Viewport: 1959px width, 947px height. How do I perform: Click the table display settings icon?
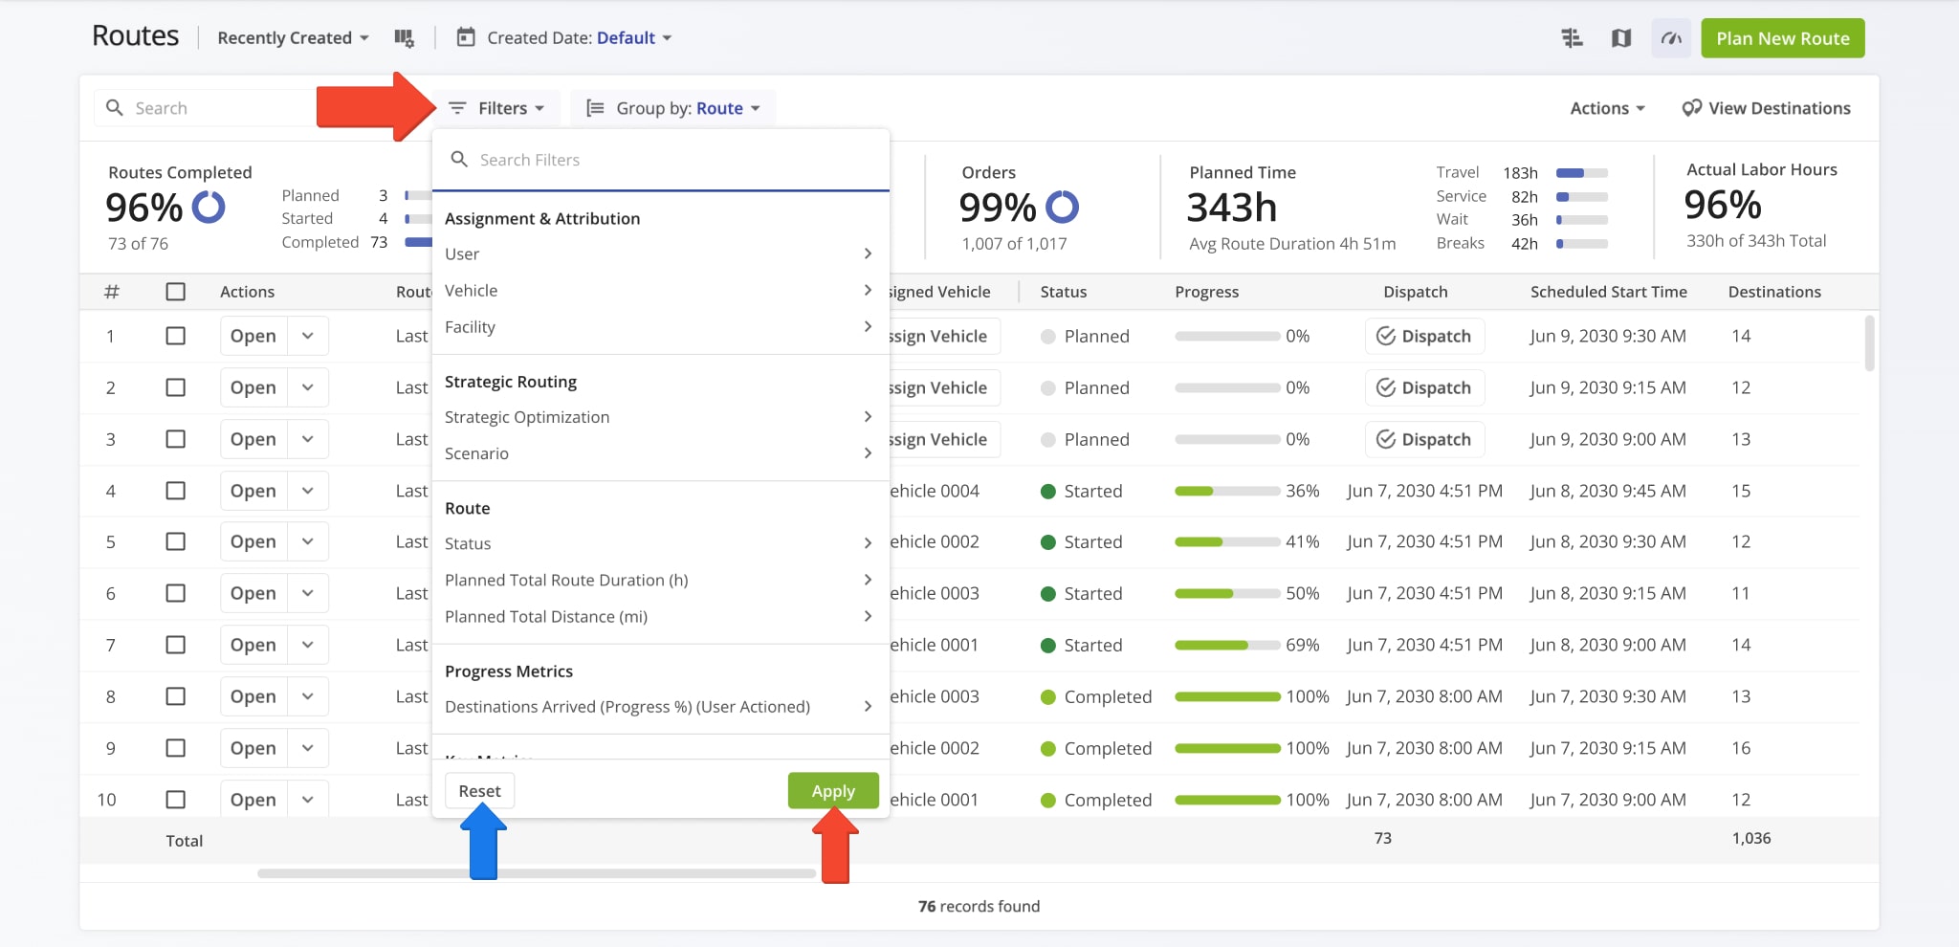point(1572,37)
